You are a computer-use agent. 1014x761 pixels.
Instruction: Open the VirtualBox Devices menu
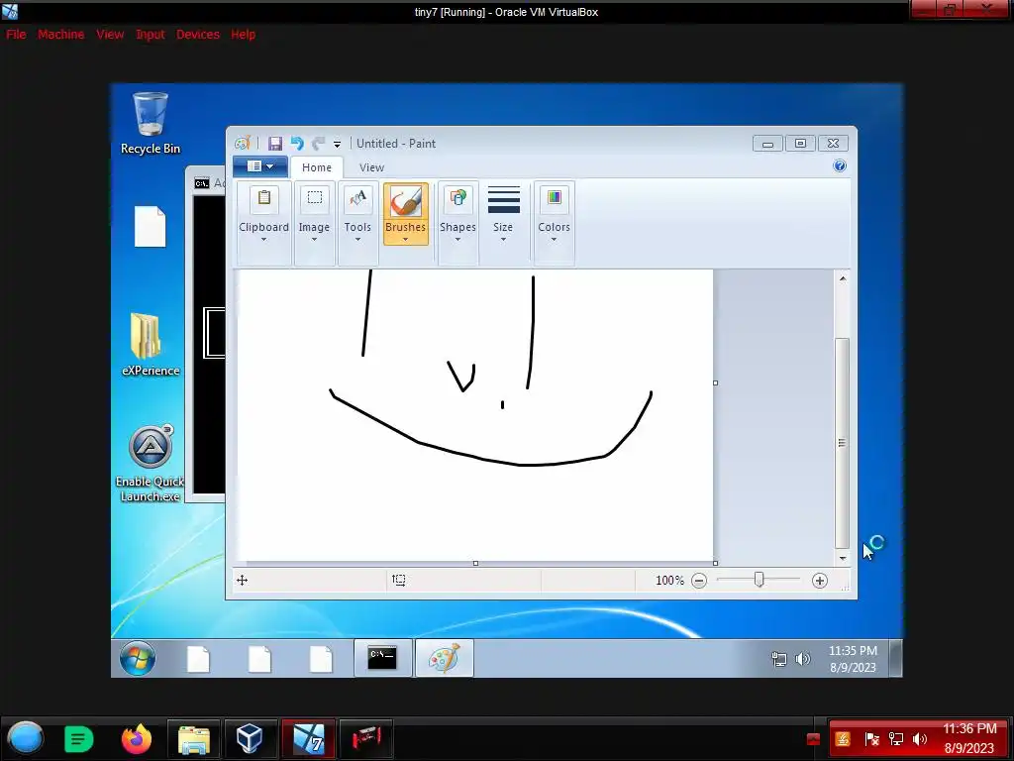tap(198, 35)
